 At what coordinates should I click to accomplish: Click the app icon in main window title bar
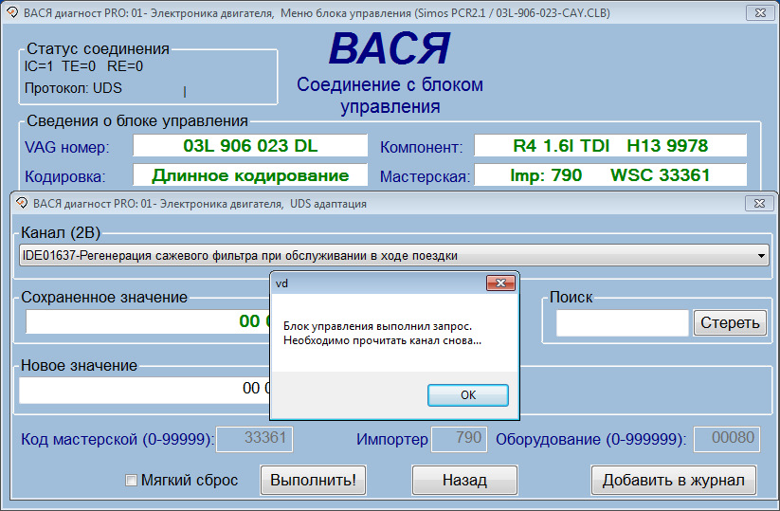[x=12, y=12]
